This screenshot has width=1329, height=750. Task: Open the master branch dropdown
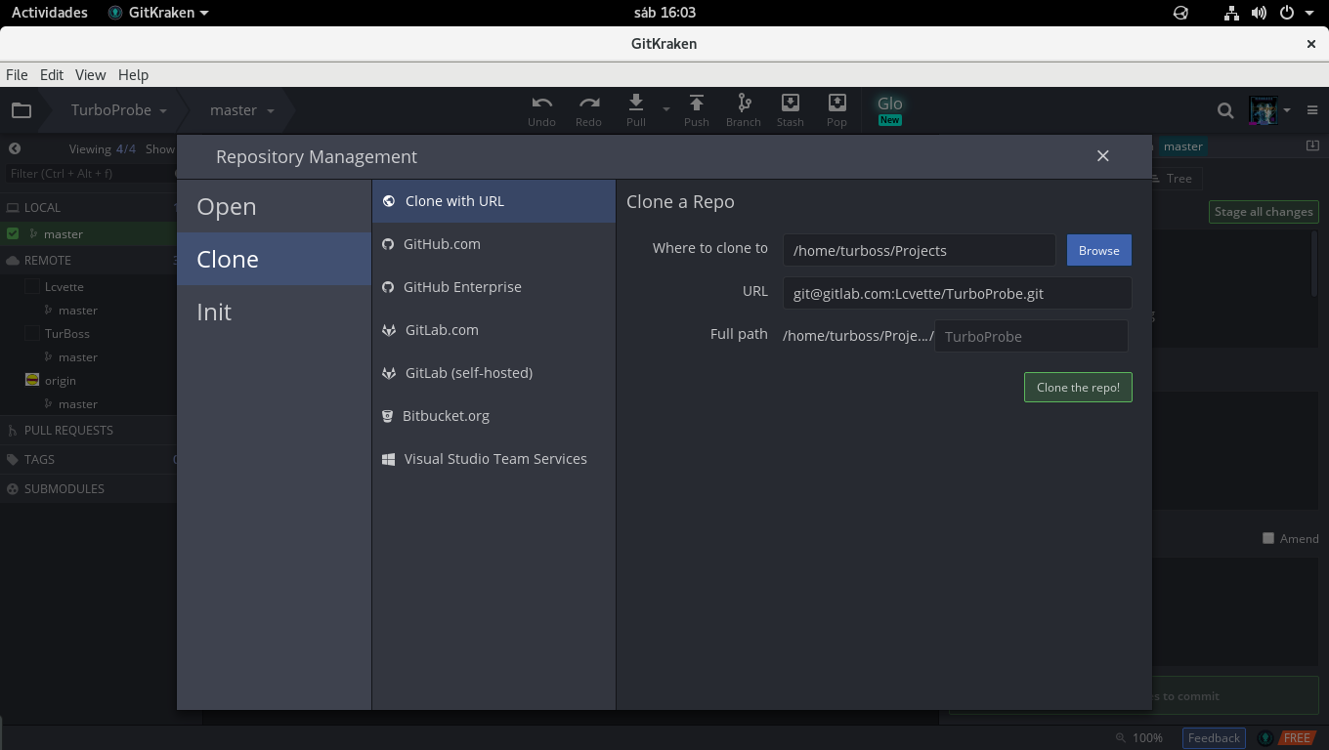tap(241, 110)
